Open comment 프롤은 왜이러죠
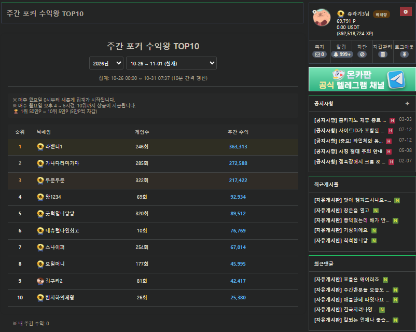The width and height of the screenshot is (416, 332). [x=347, y=280]
